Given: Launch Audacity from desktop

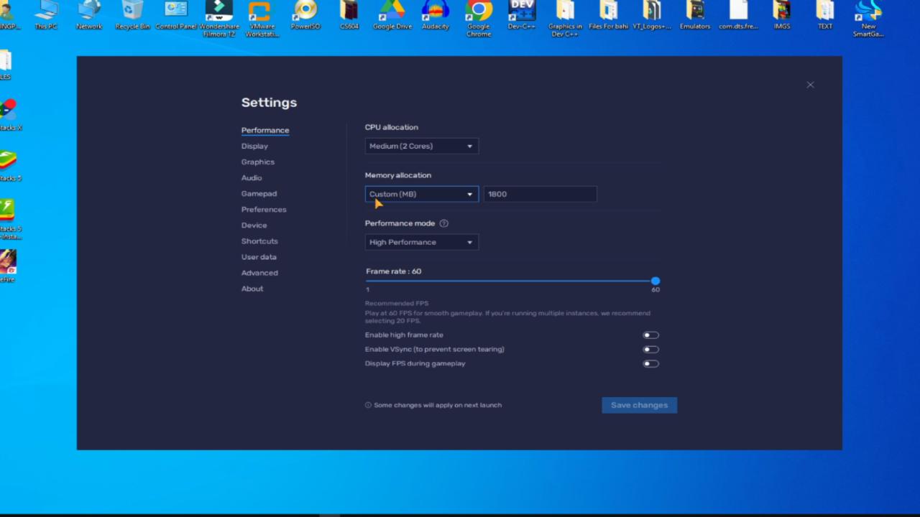Looking at the screenshot, I should coord(435,14).
